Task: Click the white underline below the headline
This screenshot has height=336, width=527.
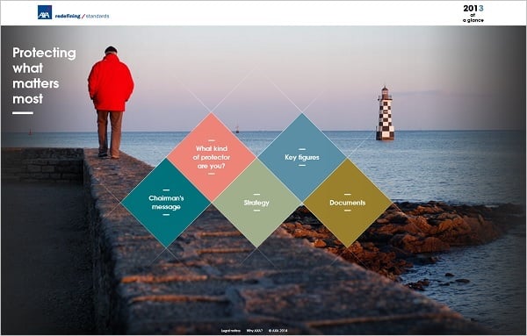Action: (x=23, y=113)
